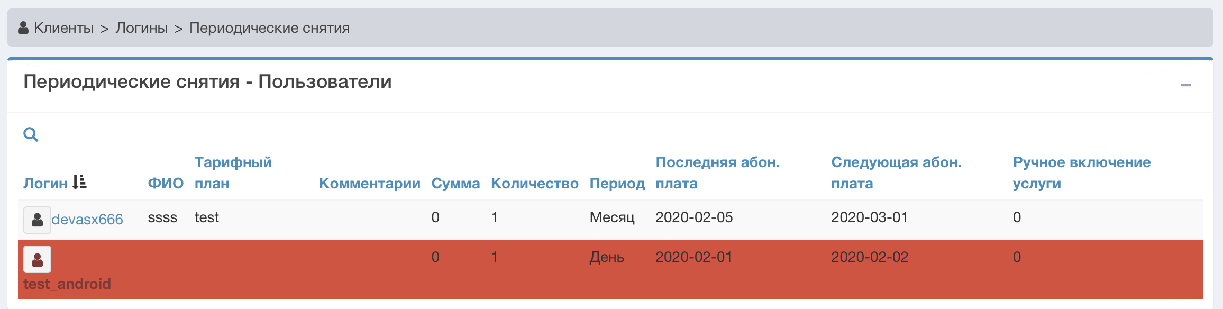The image size is (1223, 309).
Task: Open user info icon for test_android
Action: click(37, 259)
